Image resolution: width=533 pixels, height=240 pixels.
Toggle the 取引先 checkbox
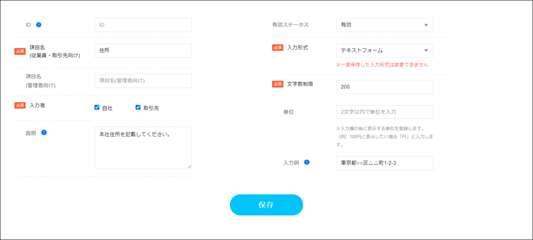138,108
